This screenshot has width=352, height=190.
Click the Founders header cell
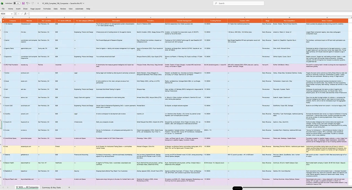coord(151,21)
